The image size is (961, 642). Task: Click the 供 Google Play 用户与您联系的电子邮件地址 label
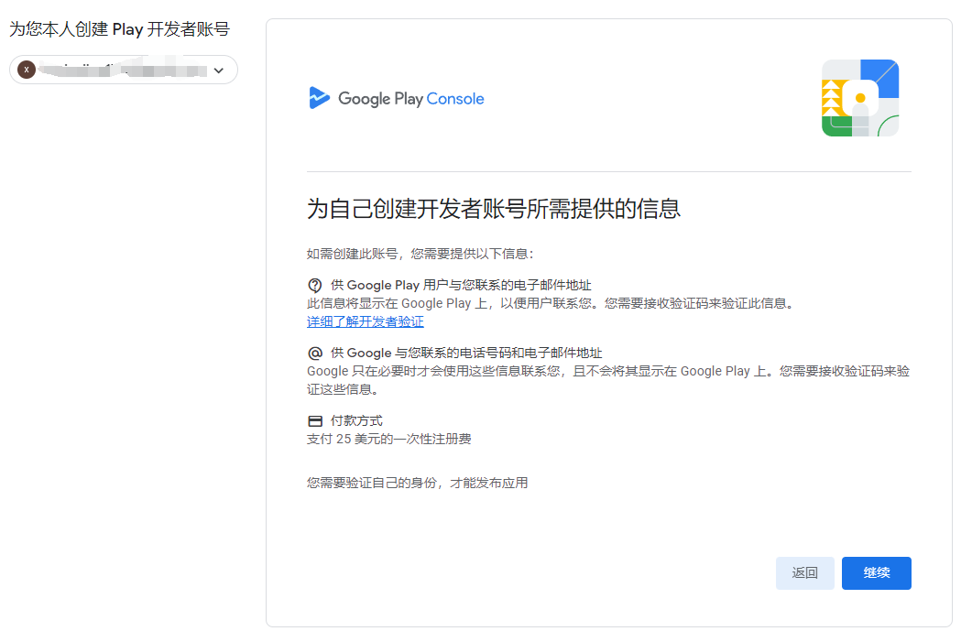[461, 286]
